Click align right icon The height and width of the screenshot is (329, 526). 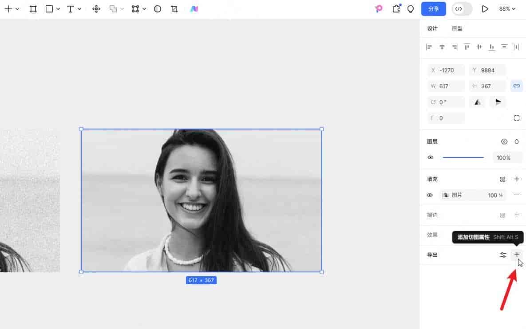455,47
